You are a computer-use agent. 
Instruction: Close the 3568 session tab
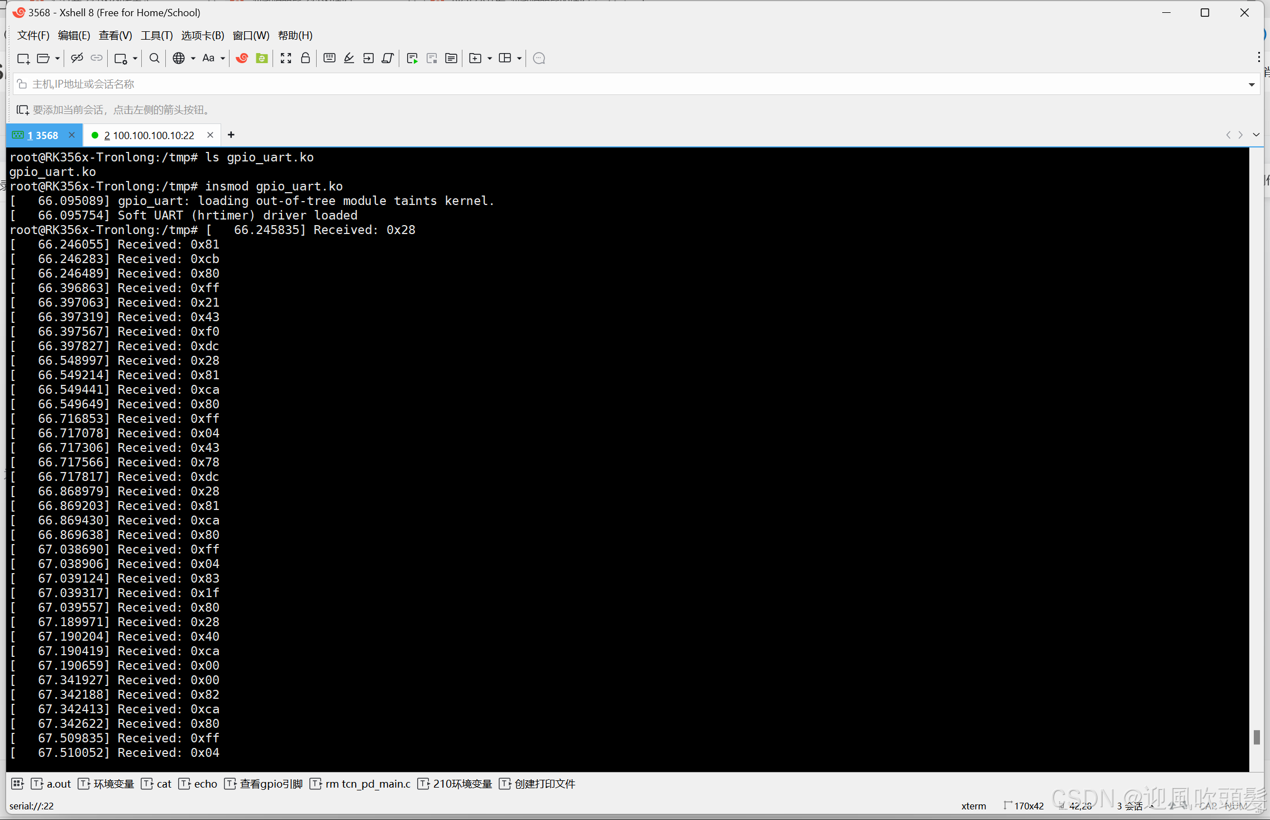[x=71, y=135]
